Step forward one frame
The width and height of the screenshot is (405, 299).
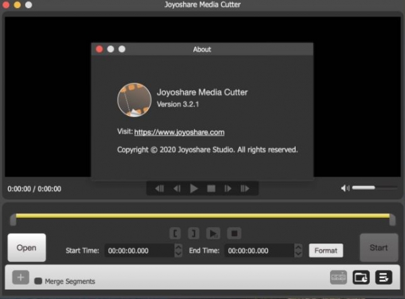pos(228,189)
